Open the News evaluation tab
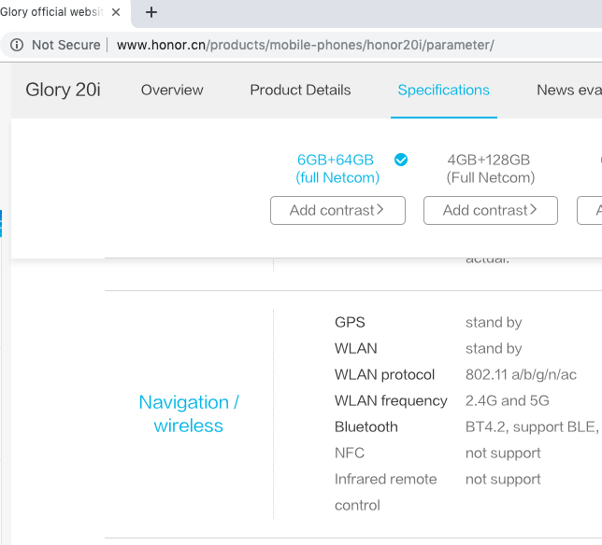The height and width of the screenshot is (545, 602). click(567, 90)
